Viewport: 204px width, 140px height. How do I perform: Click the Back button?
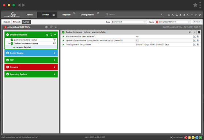tap(197, 22)
